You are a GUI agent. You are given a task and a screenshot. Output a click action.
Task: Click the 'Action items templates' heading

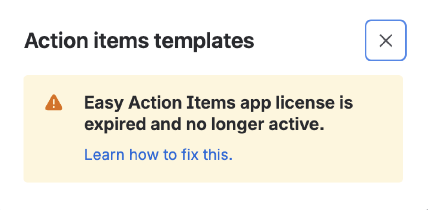pyautogui.click(x=139, y=41)
